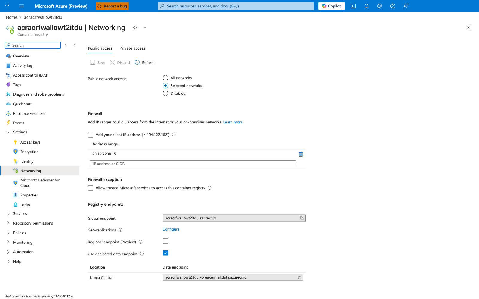
Task: Click the info icon next to Geo-replications
Action: [121, 230]
